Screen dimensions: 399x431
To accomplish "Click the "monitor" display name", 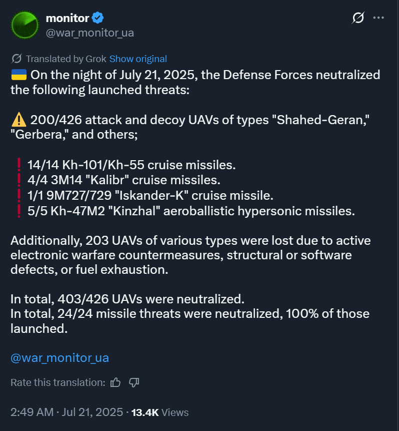I will (67, 18).
